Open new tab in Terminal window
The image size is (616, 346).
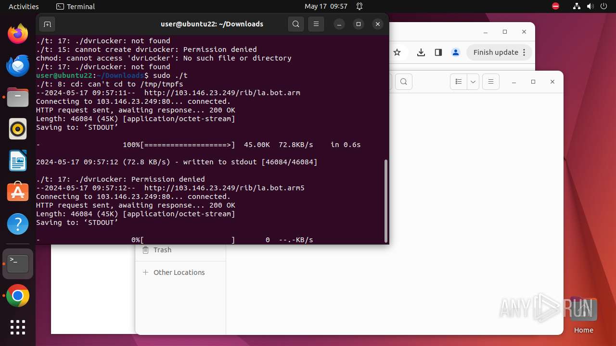(x=47, y=24)
